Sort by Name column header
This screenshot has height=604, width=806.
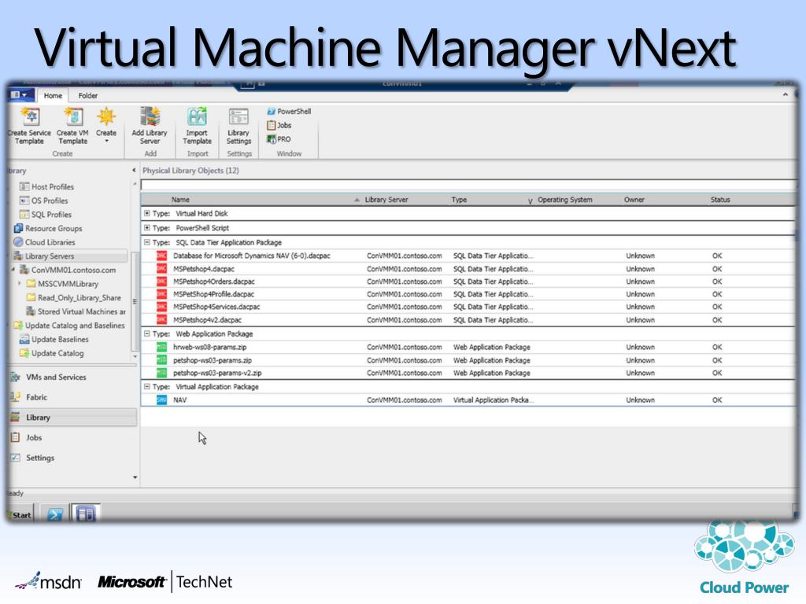[x=180, y=199]
